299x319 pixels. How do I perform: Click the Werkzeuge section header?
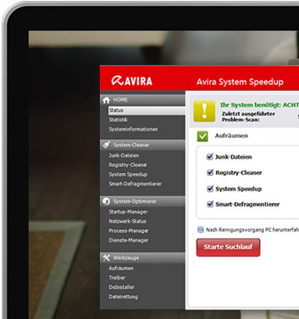pos(143,258)
